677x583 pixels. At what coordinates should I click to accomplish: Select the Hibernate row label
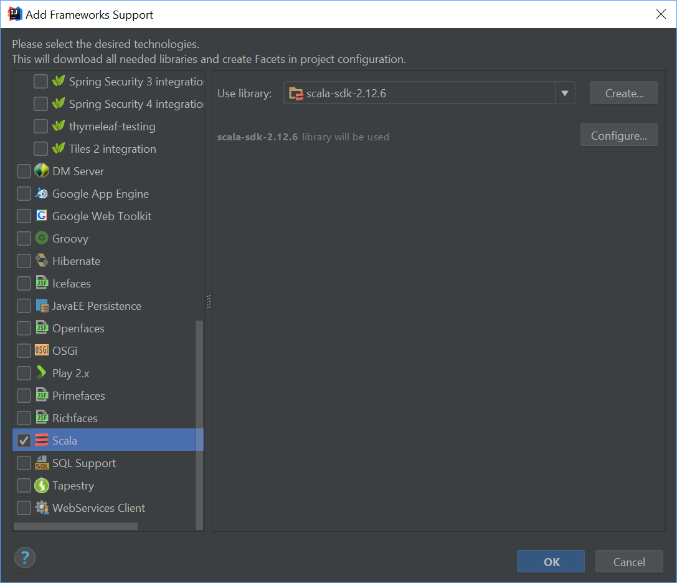[77, 261]
